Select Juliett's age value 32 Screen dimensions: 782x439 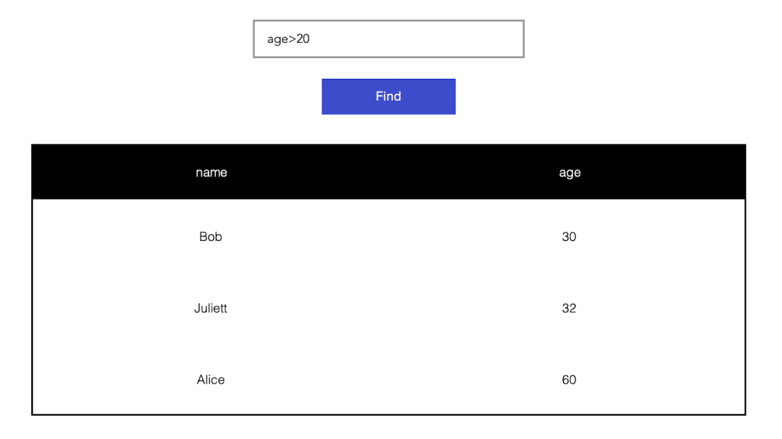pos(570,308)
